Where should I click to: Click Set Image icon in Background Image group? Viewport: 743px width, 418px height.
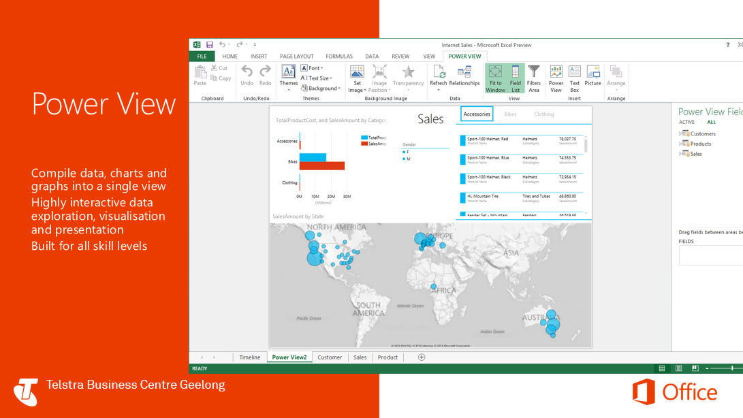point(357,72)
